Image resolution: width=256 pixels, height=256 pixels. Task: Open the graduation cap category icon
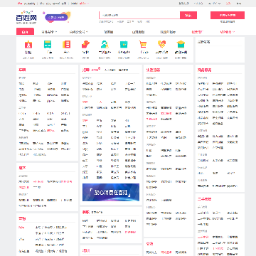(181, 44)
